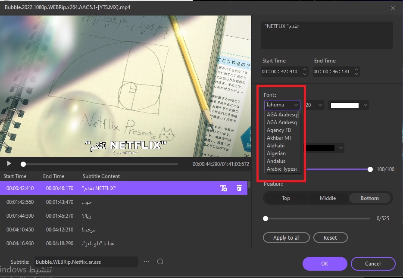This screenshot has width=403, height=278.
Task: Set subtitle position to Middle
Action: [x=328, y=198]
